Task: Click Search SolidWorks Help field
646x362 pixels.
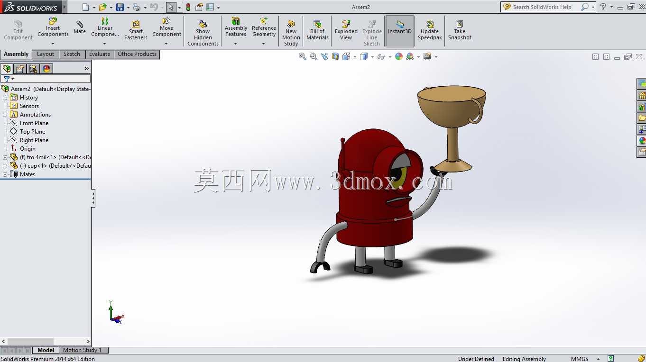Action: click(x=542, y=7)
